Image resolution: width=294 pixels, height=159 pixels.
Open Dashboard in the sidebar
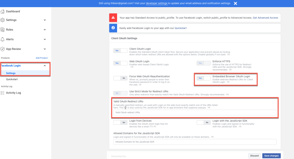click(x=13, y=11)
